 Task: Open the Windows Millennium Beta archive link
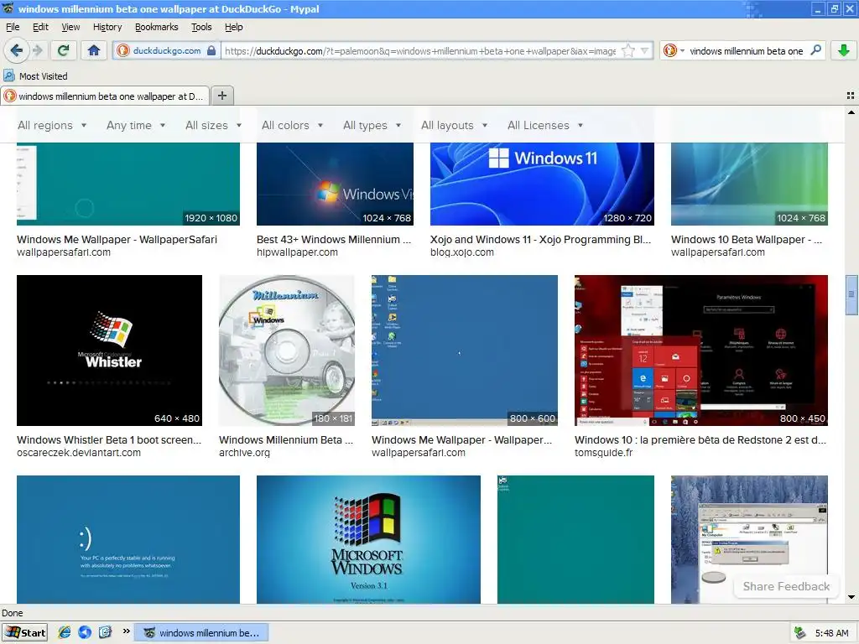286,439
